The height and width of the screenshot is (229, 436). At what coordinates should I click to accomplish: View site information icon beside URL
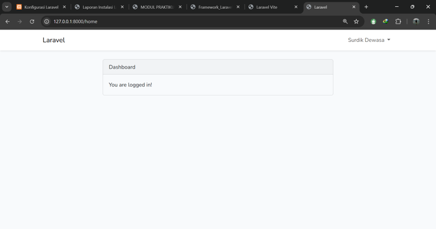[47, 21]
